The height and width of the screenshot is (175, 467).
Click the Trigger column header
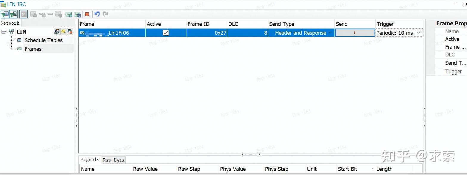coord(399,24)
